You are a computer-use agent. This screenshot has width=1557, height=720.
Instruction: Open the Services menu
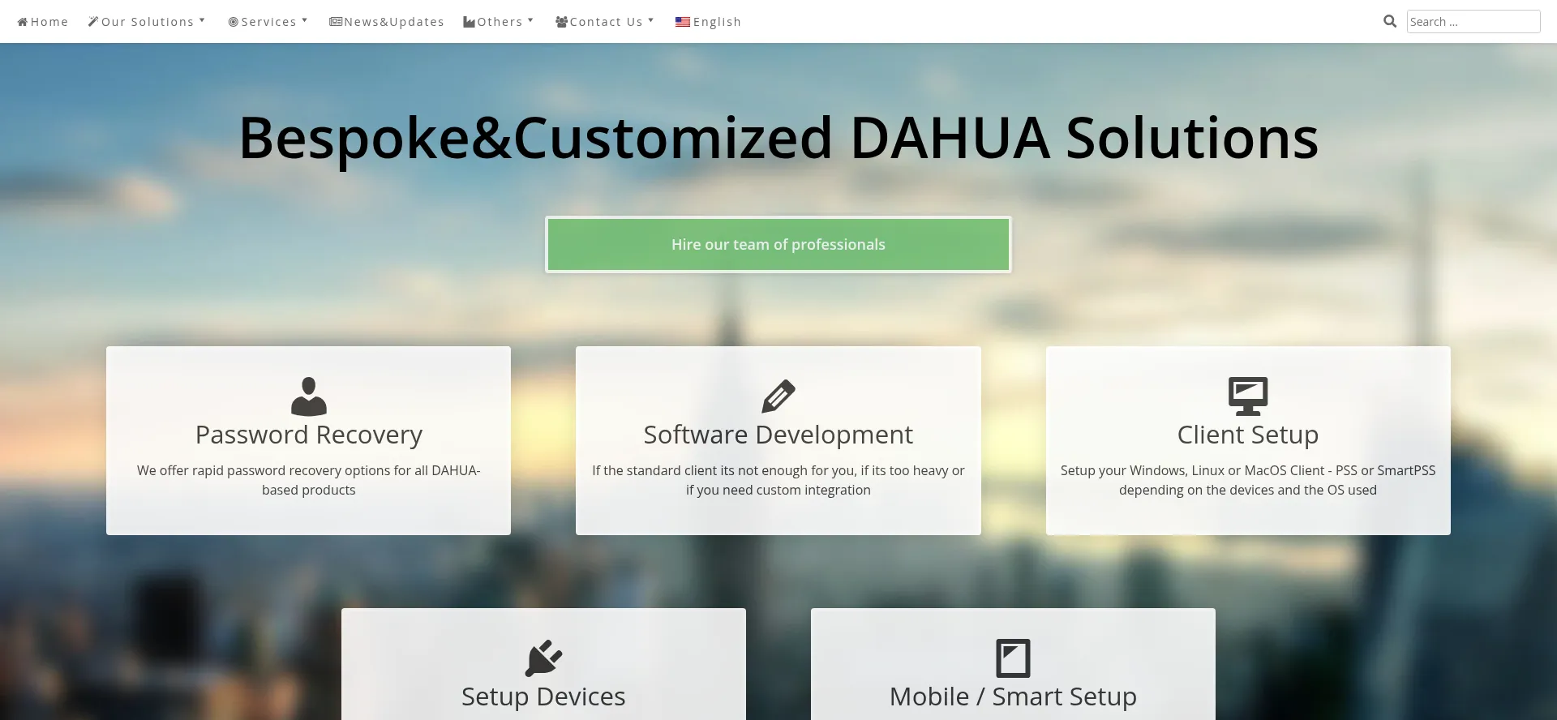click(268, 22)
